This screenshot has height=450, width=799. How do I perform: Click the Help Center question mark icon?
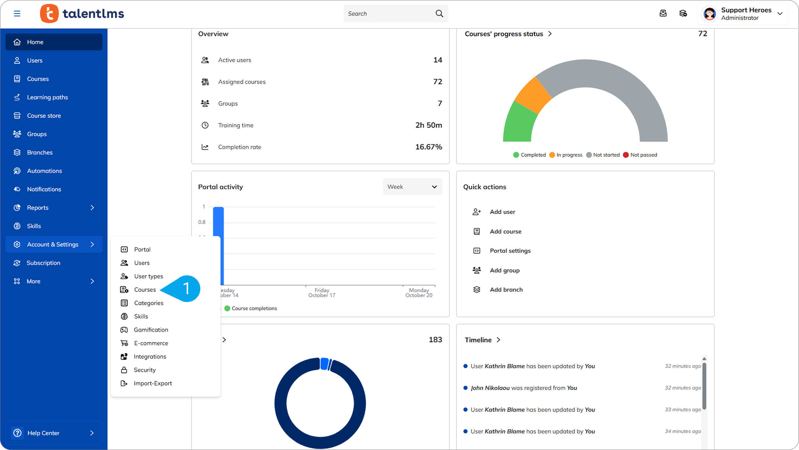point(17,433)
